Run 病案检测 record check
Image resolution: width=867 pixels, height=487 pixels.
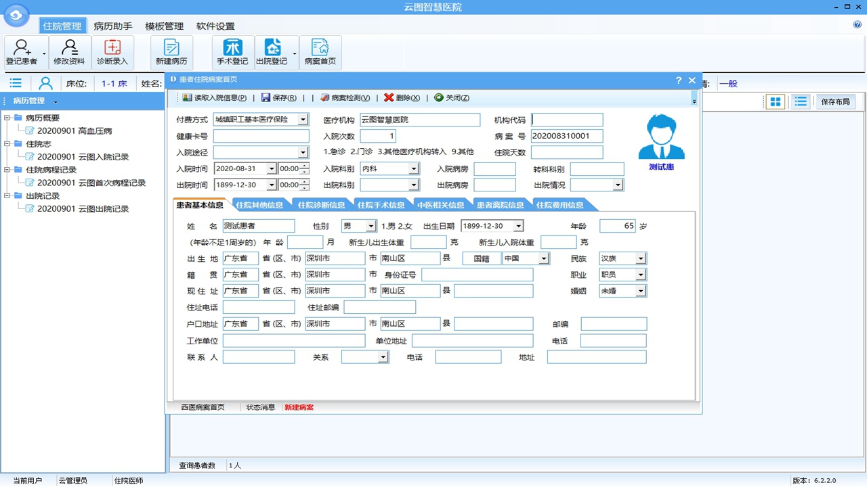coord(345,98)
